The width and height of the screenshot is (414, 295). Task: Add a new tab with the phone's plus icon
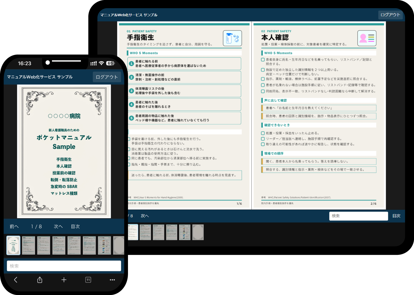64,280
